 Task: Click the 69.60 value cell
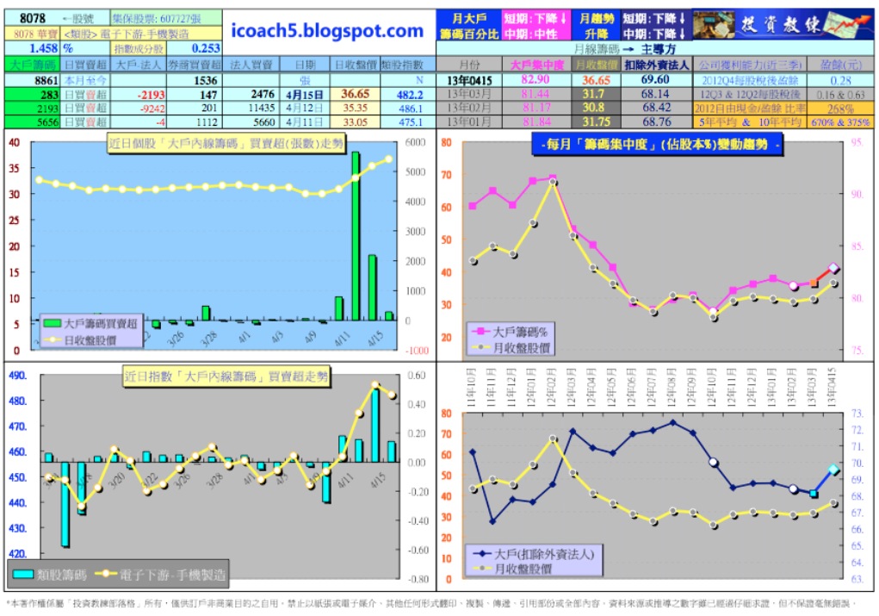coord(655,79)
